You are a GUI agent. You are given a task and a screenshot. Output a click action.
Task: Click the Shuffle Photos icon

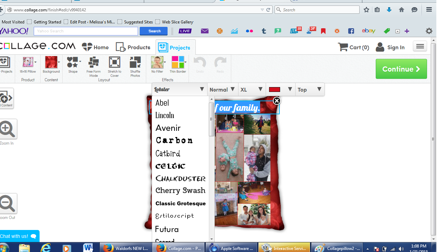[135, 63]
